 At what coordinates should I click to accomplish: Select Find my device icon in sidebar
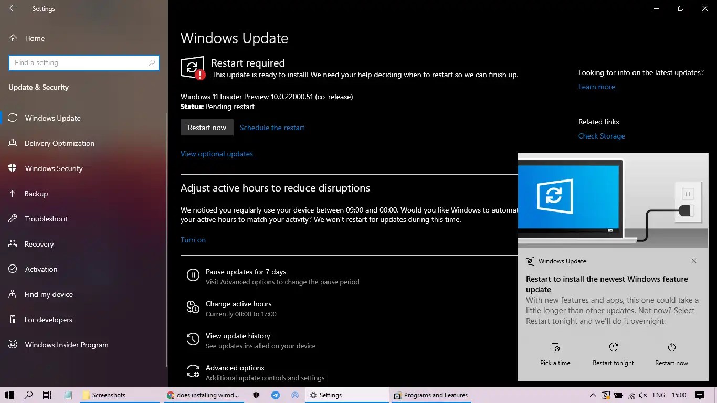coord(13,294)
